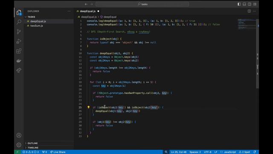
Task: Expand the TIMELINE section
Action: coord(33,148)
